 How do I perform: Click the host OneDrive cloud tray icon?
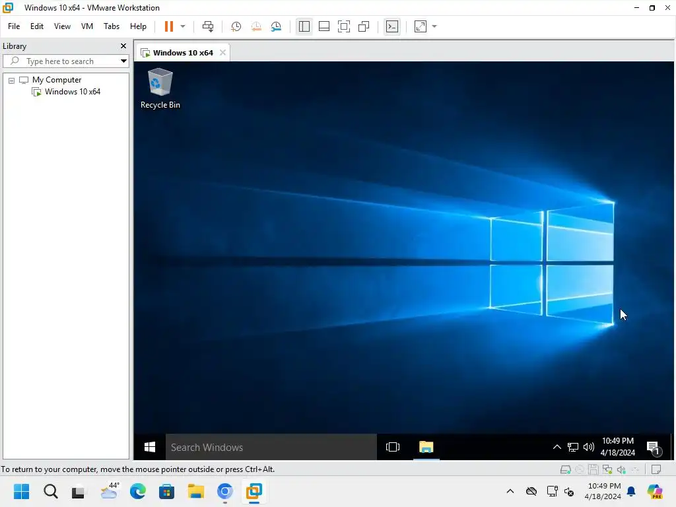(x=531, y=491)
